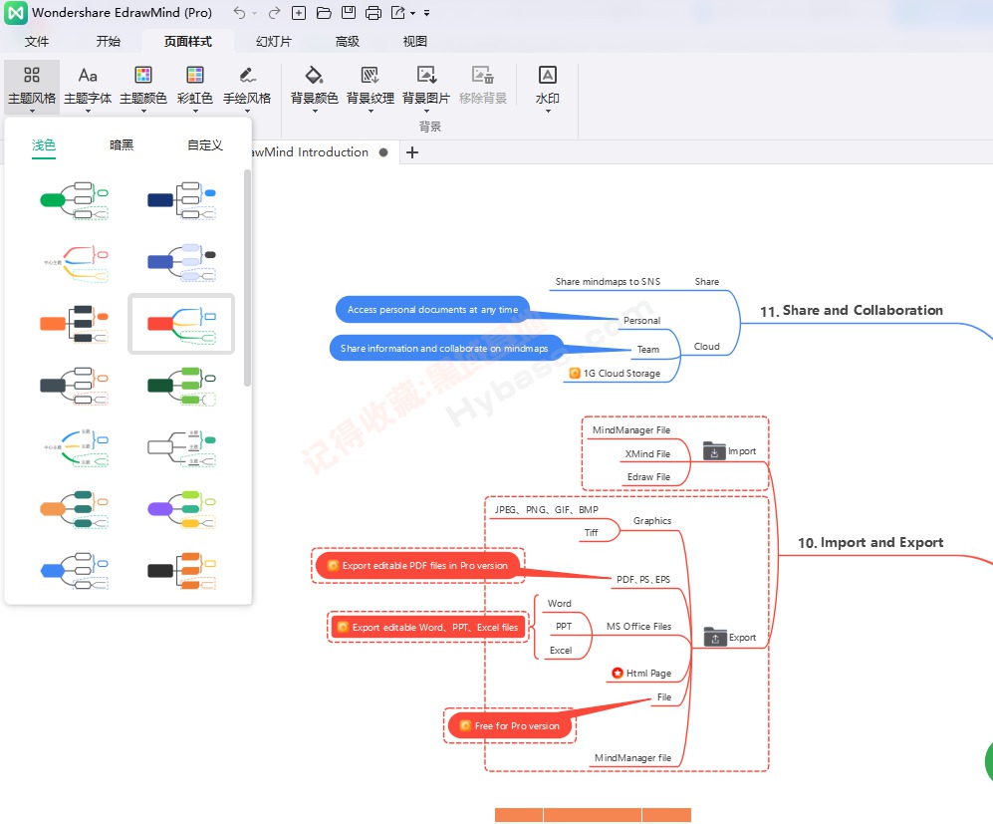Select callout Share information and collaborate
The height and width of the screenshot is (824, 993).
pos(446,349)
